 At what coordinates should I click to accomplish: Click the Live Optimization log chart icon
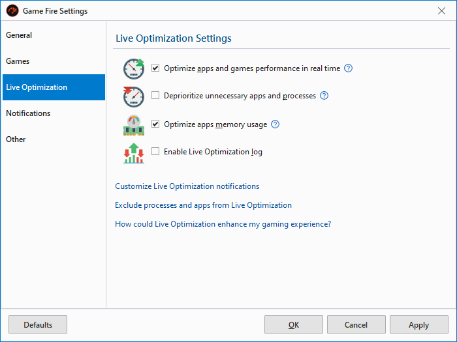click(134, 152)
